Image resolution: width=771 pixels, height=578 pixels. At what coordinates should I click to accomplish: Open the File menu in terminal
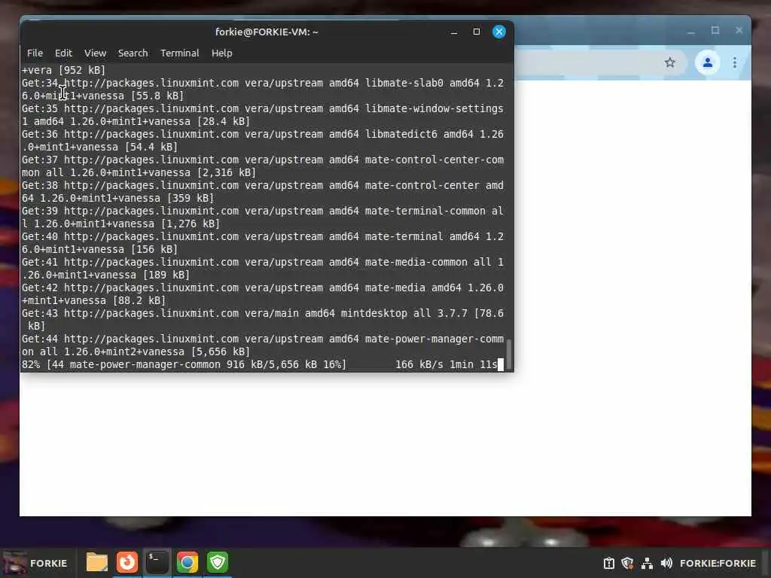pyautogui.click(x=35, y=53)
